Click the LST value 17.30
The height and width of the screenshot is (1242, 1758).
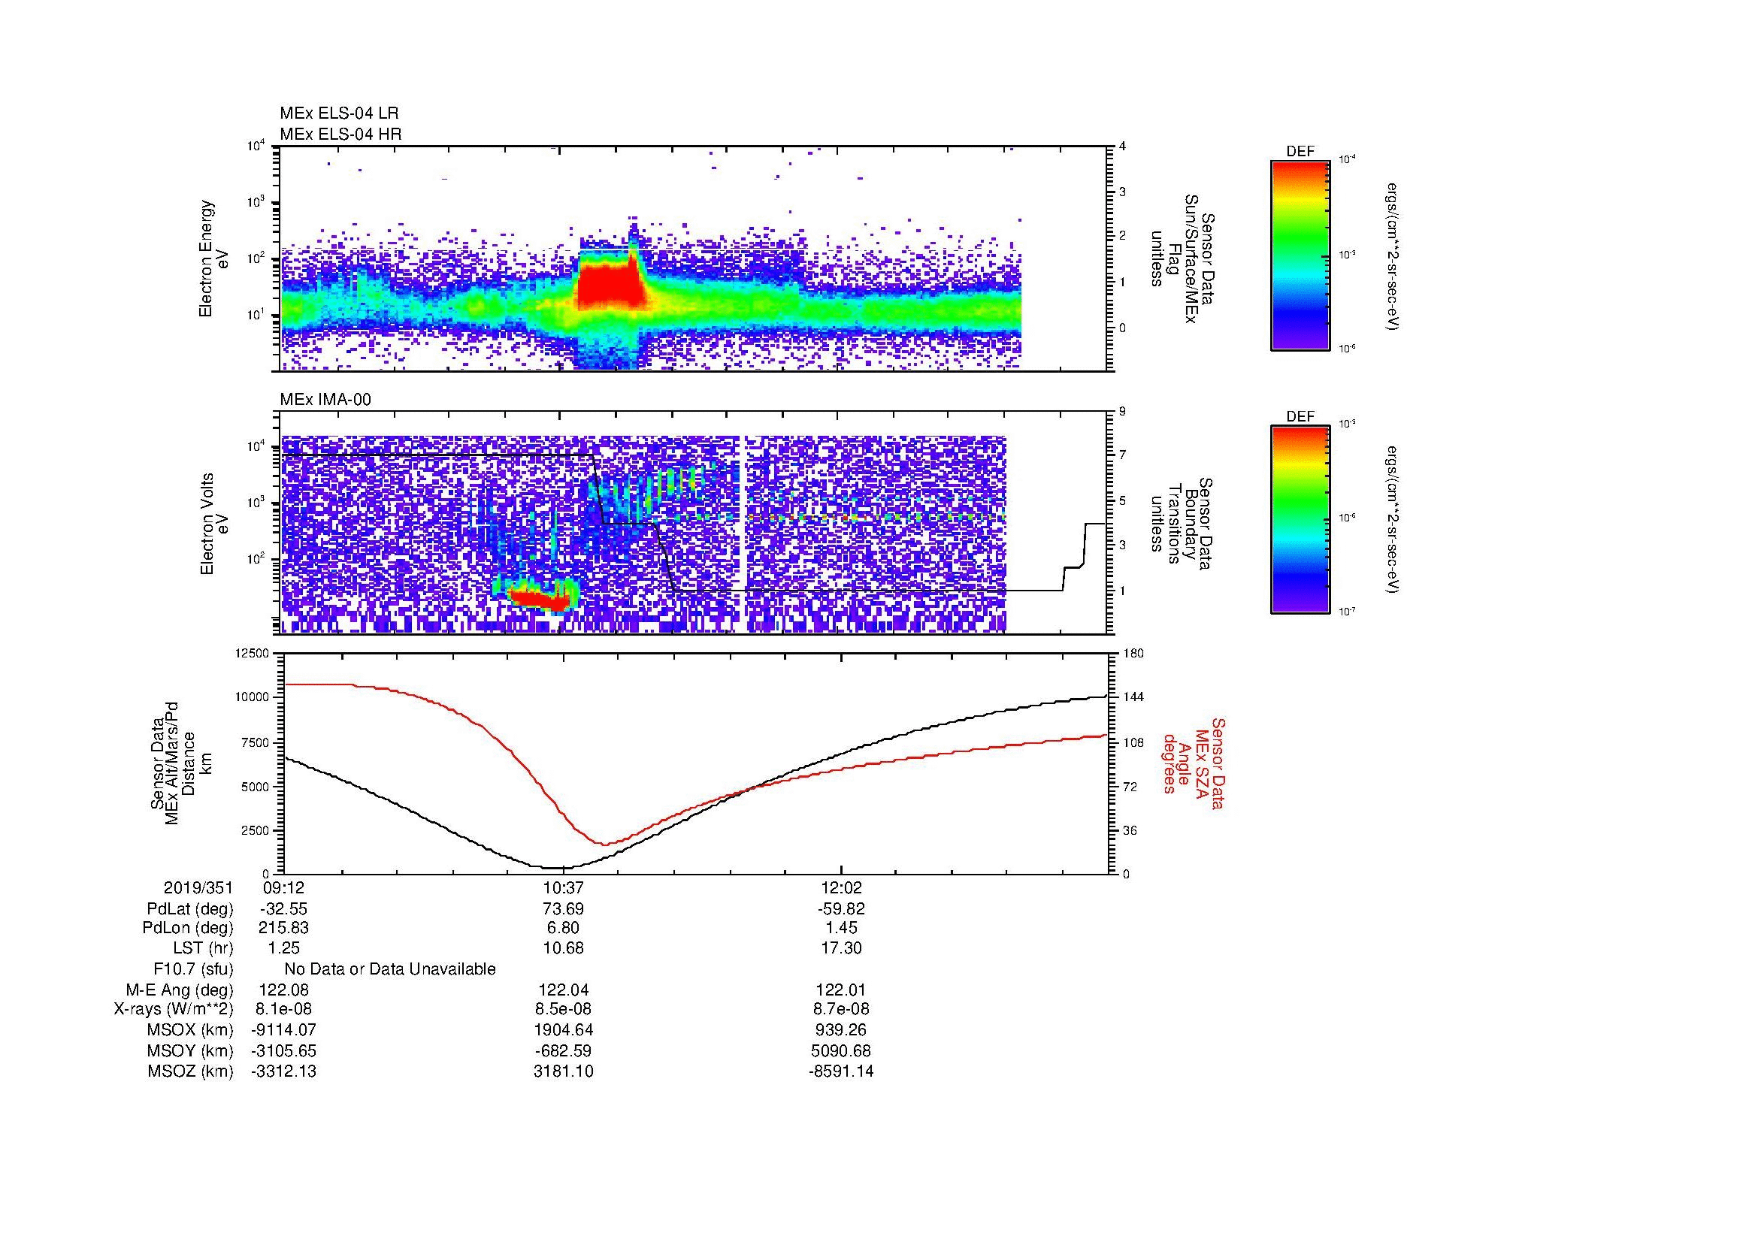842,948
